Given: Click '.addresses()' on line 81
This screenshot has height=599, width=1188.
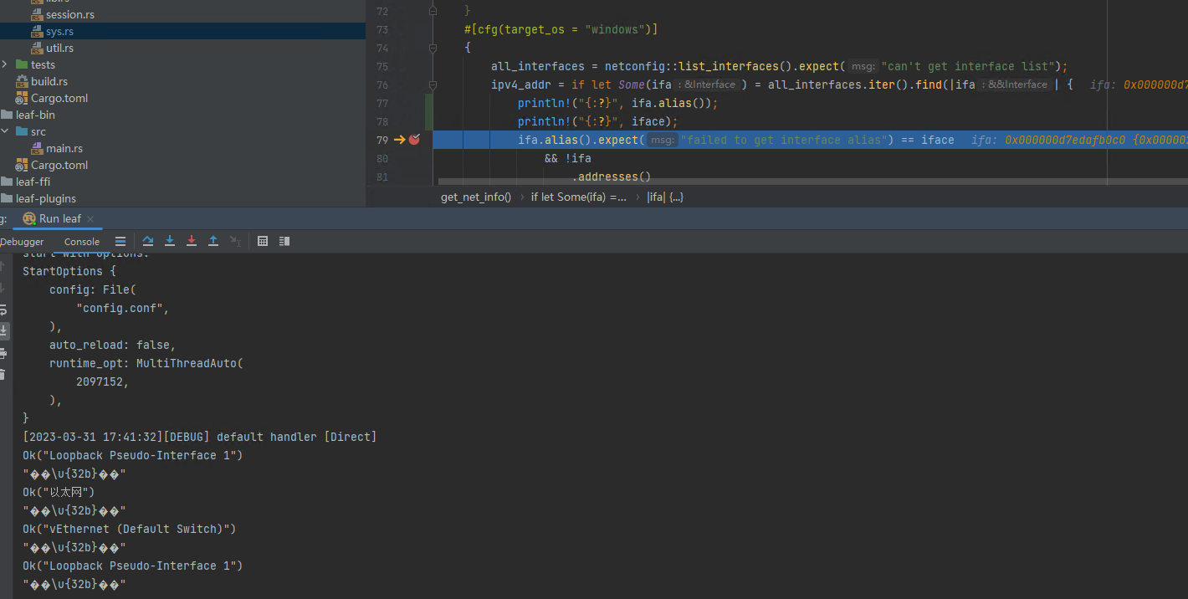Looking at the screenshot, I should click(611, 177).
